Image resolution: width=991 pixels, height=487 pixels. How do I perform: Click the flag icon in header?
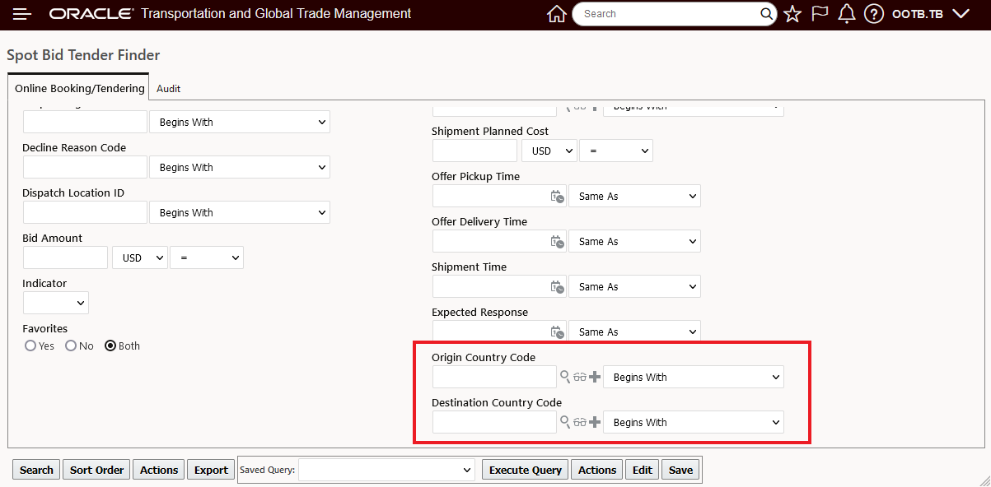coord(819,14)
